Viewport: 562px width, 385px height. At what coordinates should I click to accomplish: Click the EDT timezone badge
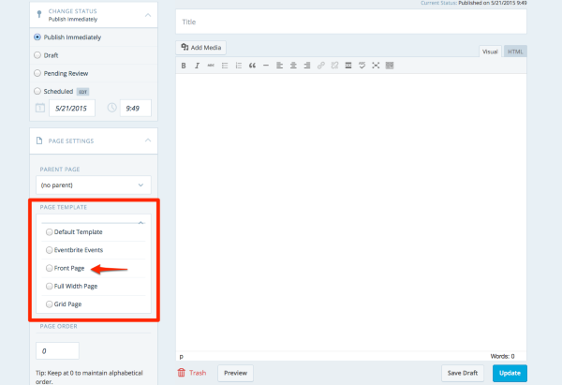point(82,92)
